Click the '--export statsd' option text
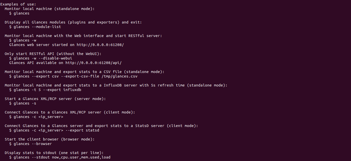Viewport: 351px width, 161px height. (x=82, y=130)
